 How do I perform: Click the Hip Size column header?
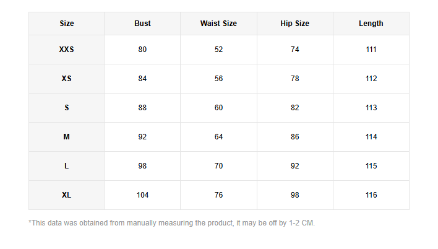point(294,24)
